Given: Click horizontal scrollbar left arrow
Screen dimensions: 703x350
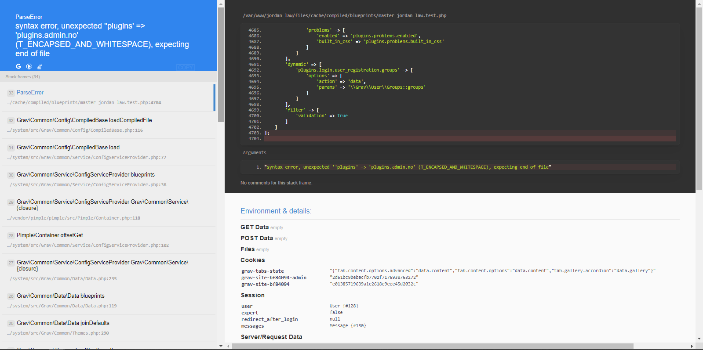Looking at the screenshot, I should tap(228, 346).
